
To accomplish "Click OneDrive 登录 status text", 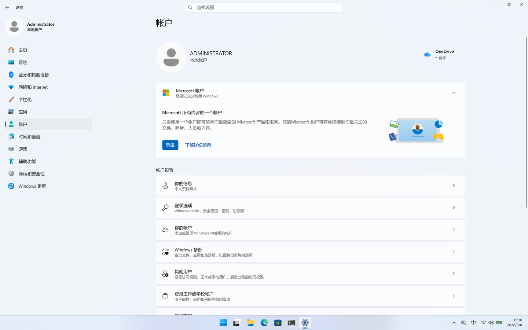I will [442, 58].
